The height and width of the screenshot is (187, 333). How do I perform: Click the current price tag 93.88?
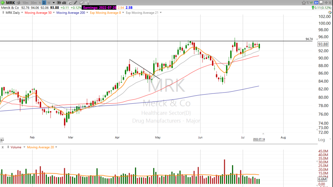[323, 44]
